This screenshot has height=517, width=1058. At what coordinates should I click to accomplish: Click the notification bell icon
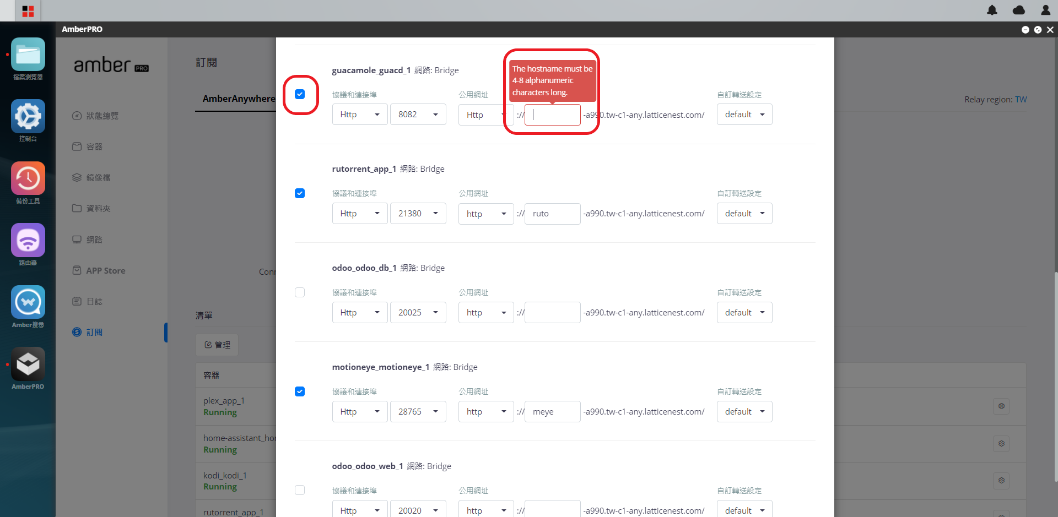(x=992, y=10)
